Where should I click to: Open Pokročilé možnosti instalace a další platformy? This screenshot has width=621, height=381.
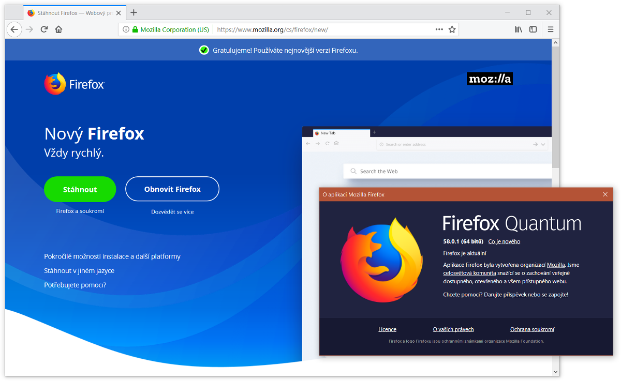tap(112, 256)
